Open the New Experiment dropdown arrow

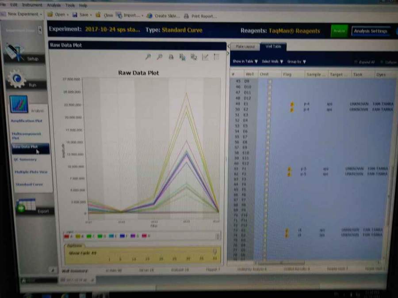click(x=41, y=14)
